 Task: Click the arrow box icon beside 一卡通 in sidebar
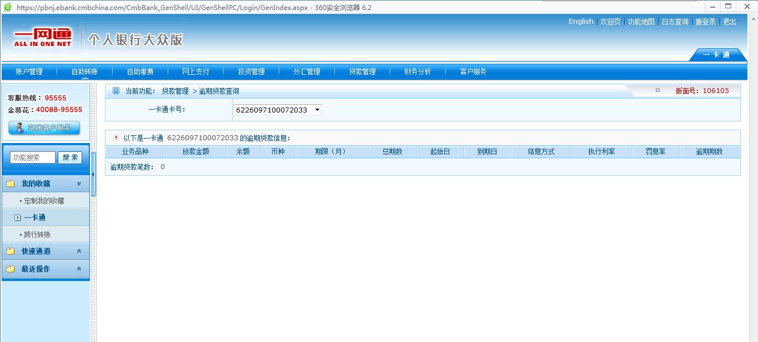tap(17, 218)
